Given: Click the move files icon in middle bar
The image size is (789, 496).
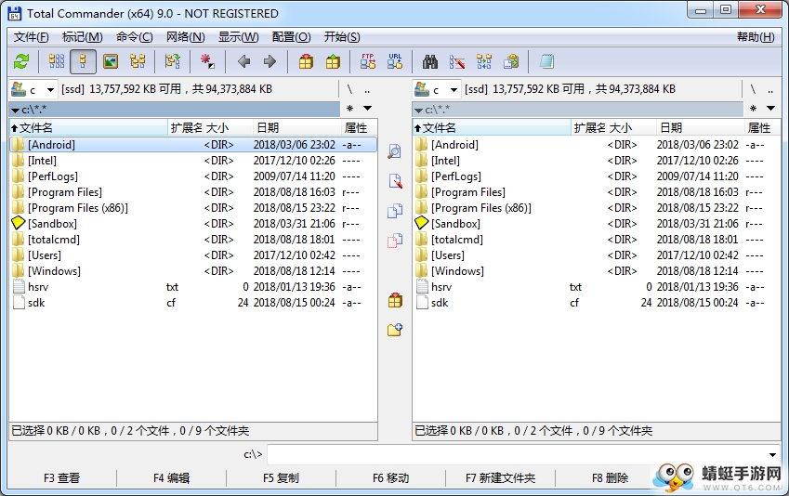Looking at the screenshot, I should click(395, 241).
